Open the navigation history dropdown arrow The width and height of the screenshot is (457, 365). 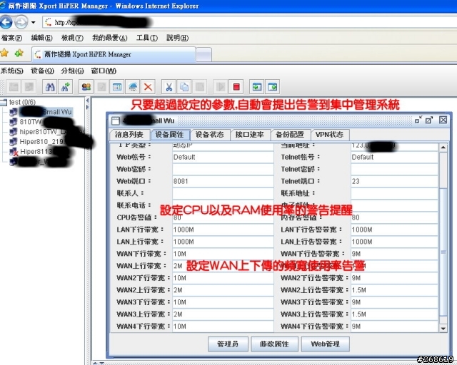34,22
